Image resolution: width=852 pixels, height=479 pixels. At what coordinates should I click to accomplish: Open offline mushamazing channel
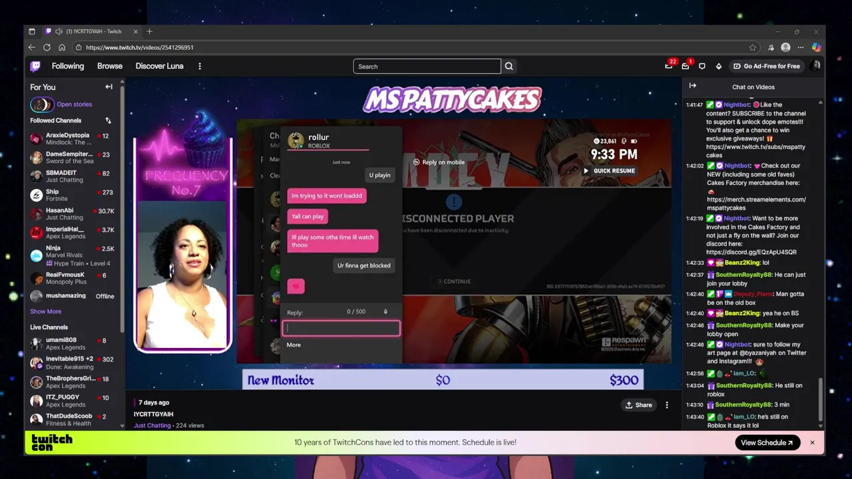(75, 296)
